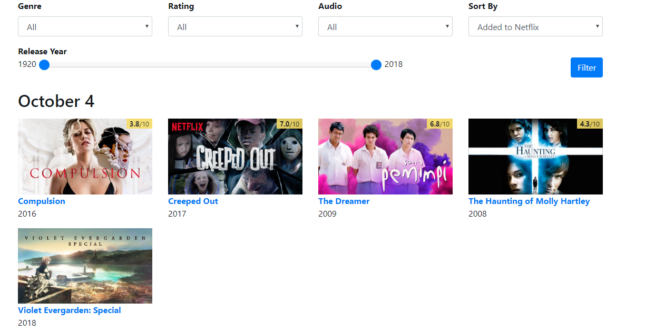Click the Violet Evergarden Special poster

coord(85,266)
